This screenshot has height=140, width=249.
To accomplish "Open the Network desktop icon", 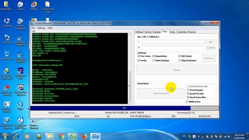I will point(7,39).
